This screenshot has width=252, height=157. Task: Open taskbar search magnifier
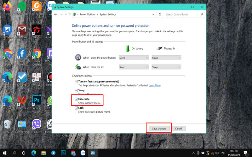14,153
